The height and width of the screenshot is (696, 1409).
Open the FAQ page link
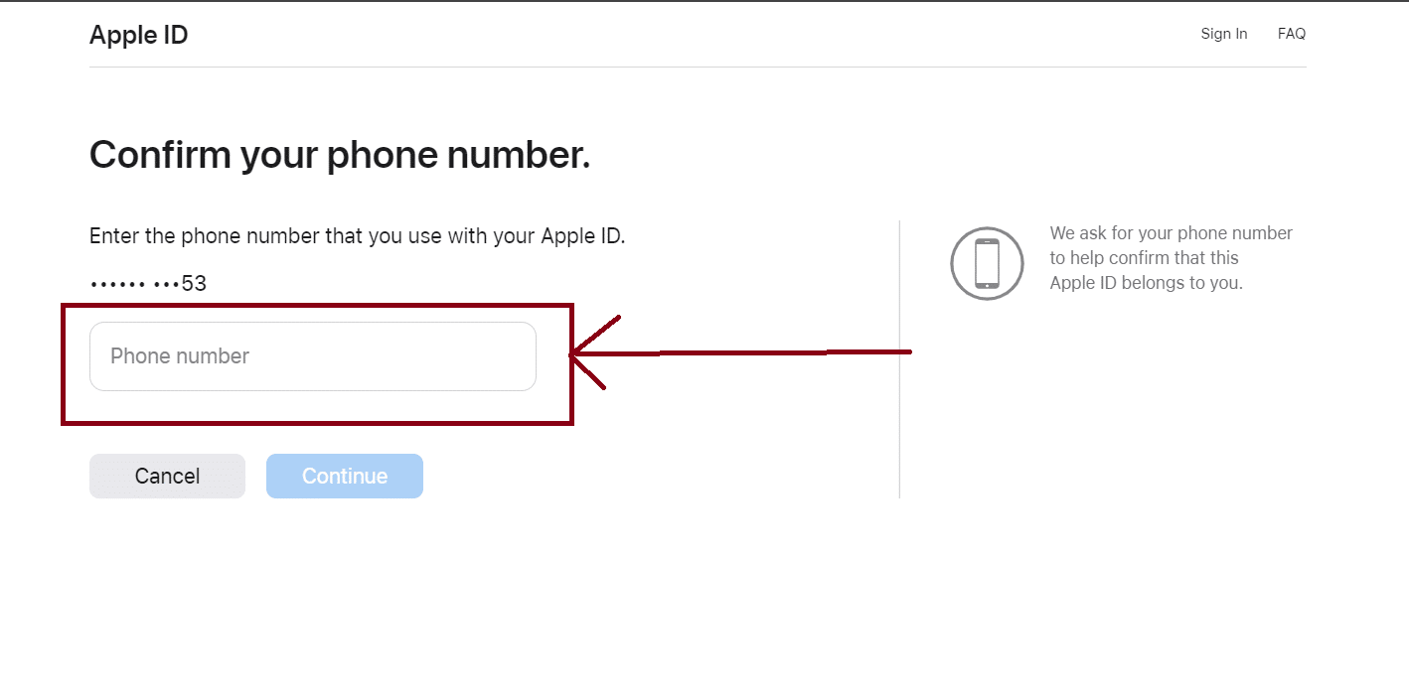click(1291, 34)
